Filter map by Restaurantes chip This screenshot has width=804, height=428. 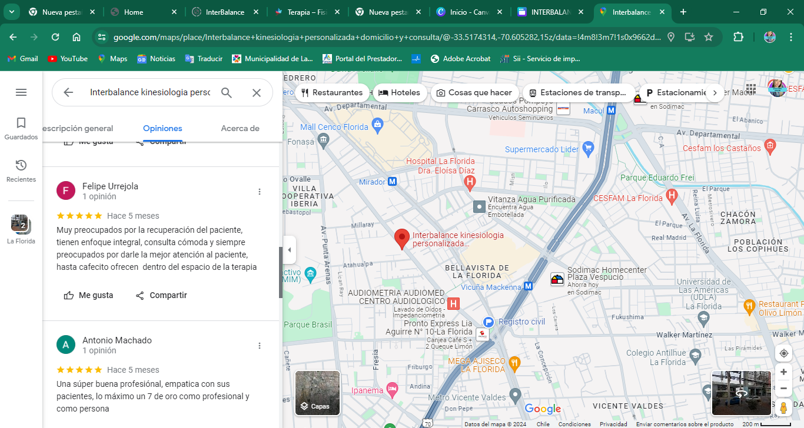click(333, 92)
